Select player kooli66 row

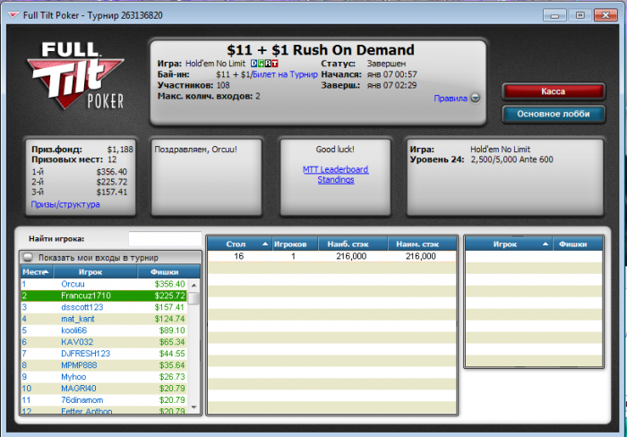click(104, 330)
